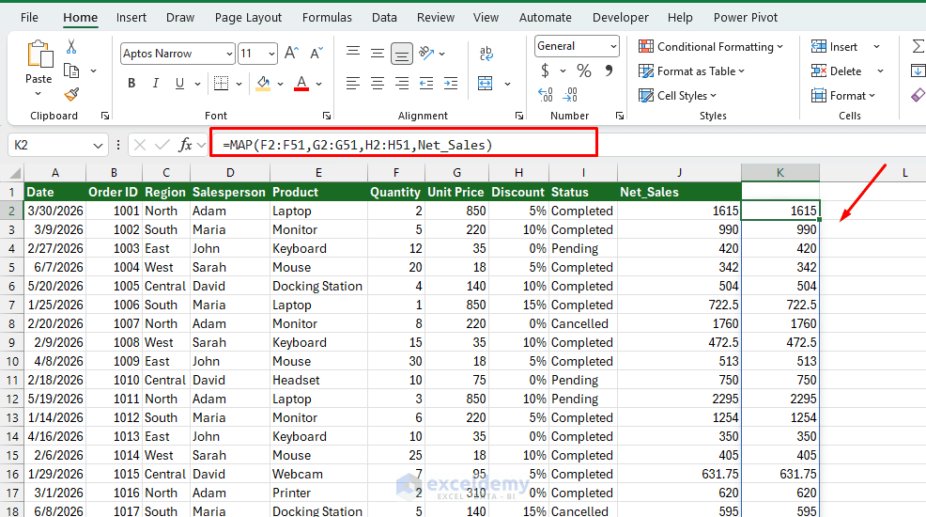
Task: Open Cell Styles menu
Action: click(x=678, y=95)
